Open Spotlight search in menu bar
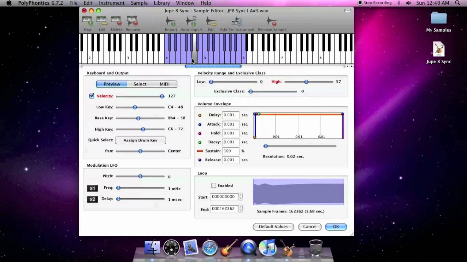Viewport: 467px width, 262px height. tap(458, 3)
